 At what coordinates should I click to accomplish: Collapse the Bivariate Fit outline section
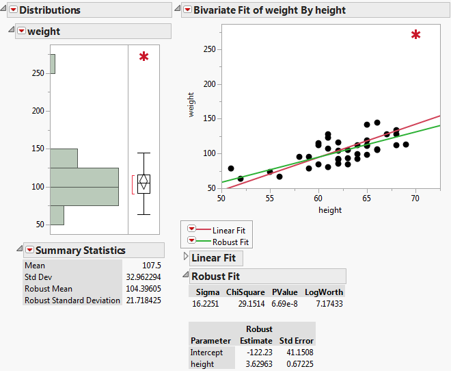[x=178, y=10]
